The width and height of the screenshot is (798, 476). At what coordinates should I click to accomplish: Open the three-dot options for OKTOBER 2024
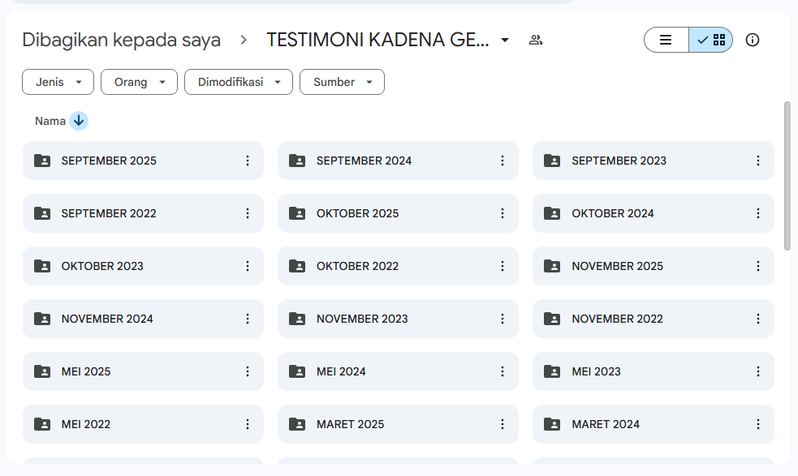[757, 213]
